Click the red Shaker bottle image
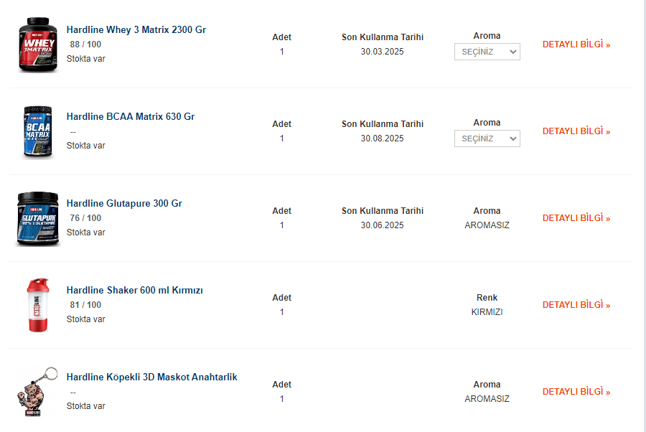Viewport: 646px width, 432px height. [x=38, y=306]
